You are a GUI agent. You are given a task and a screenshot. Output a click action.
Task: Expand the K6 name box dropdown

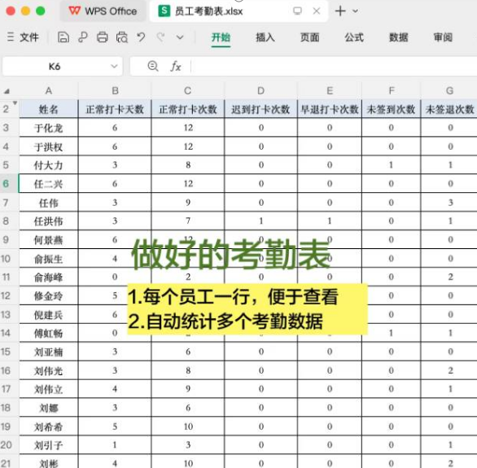[114, 66]
